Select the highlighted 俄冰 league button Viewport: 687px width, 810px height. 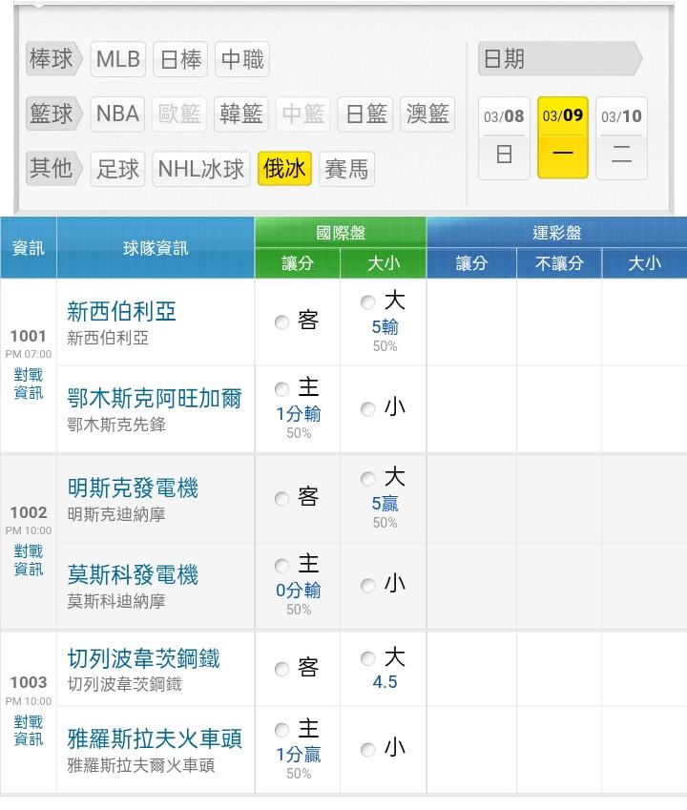pos(284,169)
